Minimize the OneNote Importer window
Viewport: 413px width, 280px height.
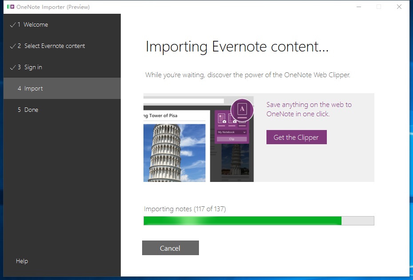point(359,7)
